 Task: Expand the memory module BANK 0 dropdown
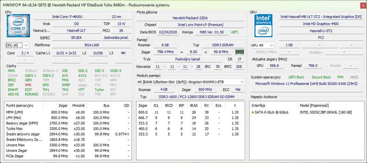pos(190,82)
